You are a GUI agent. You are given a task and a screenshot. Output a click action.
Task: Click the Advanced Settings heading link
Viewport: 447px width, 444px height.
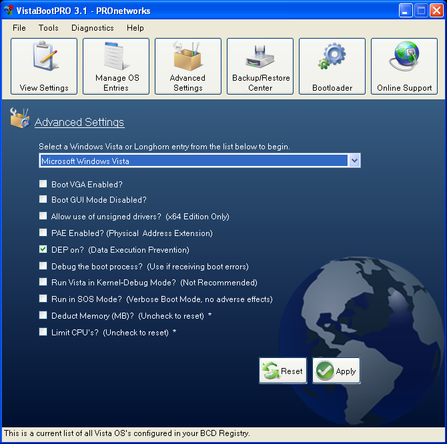79,122
